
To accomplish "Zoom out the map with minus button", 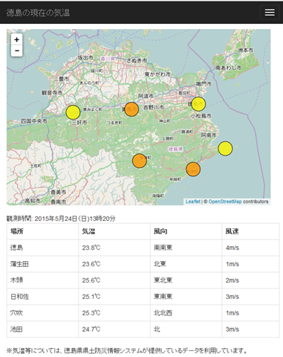I will [x=16, y=51].
